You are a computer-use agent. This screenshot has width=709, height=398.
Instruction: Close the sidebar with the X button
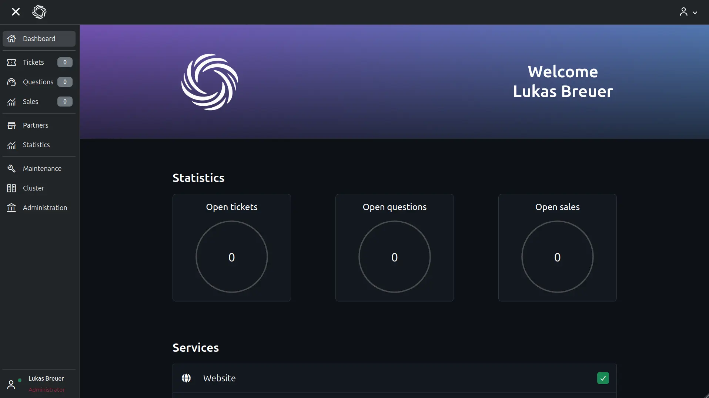[x=16, y=12]
